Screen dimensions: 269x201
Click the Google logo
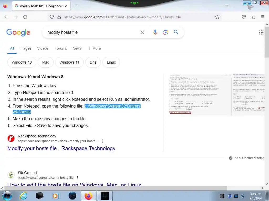tap(18, 32)
